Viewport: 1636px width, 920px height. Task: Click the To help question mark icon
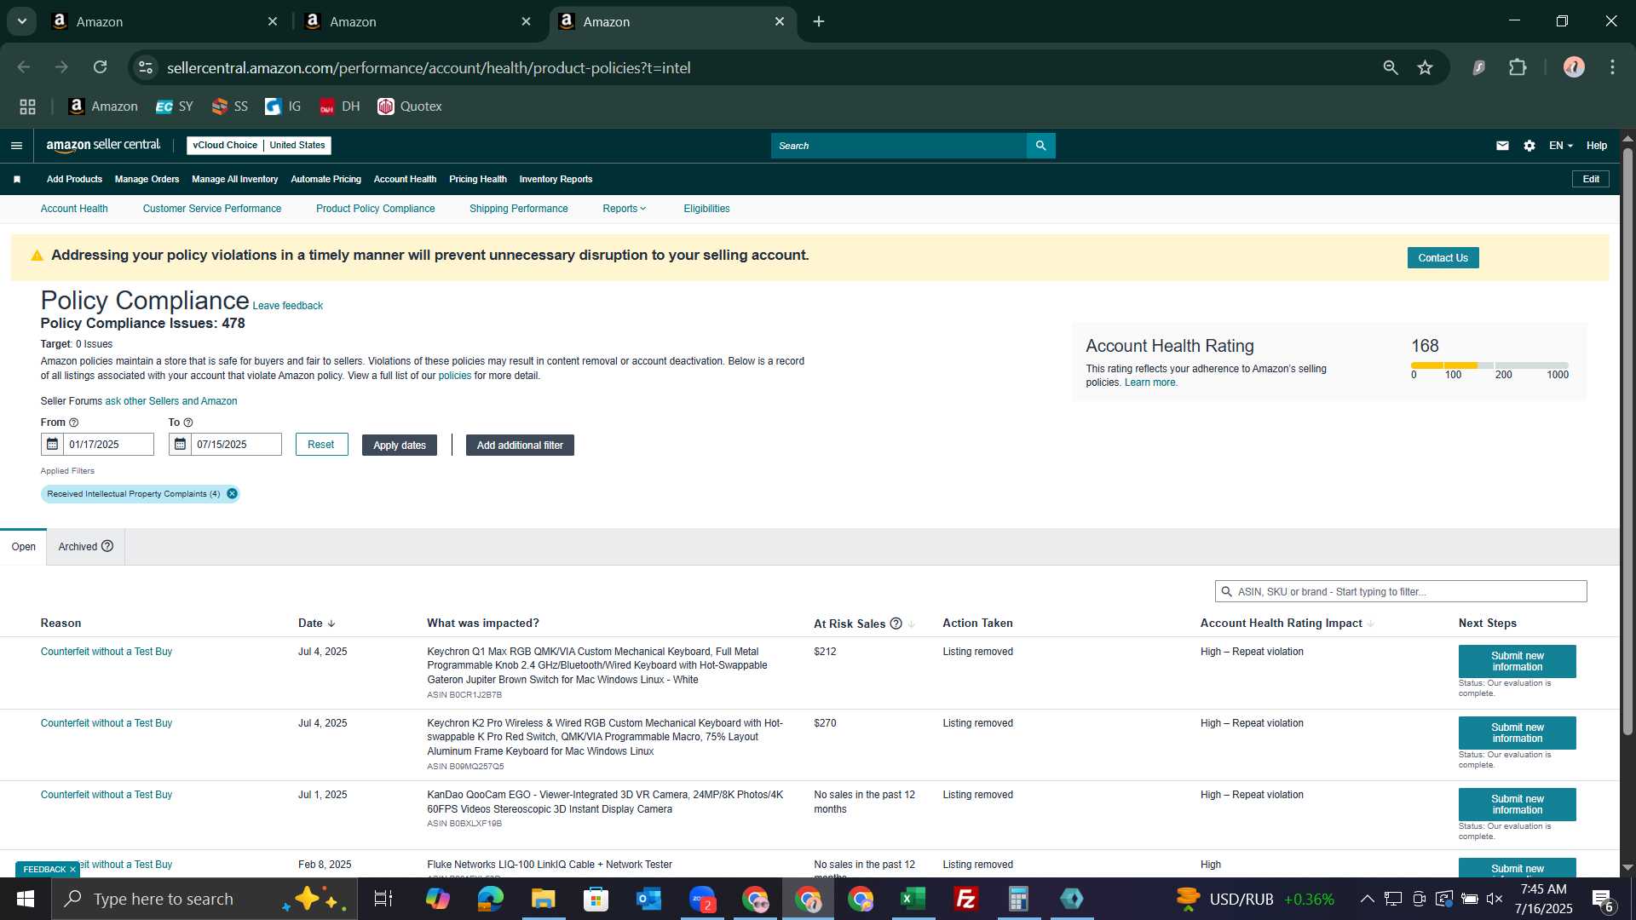pos(188,423)
